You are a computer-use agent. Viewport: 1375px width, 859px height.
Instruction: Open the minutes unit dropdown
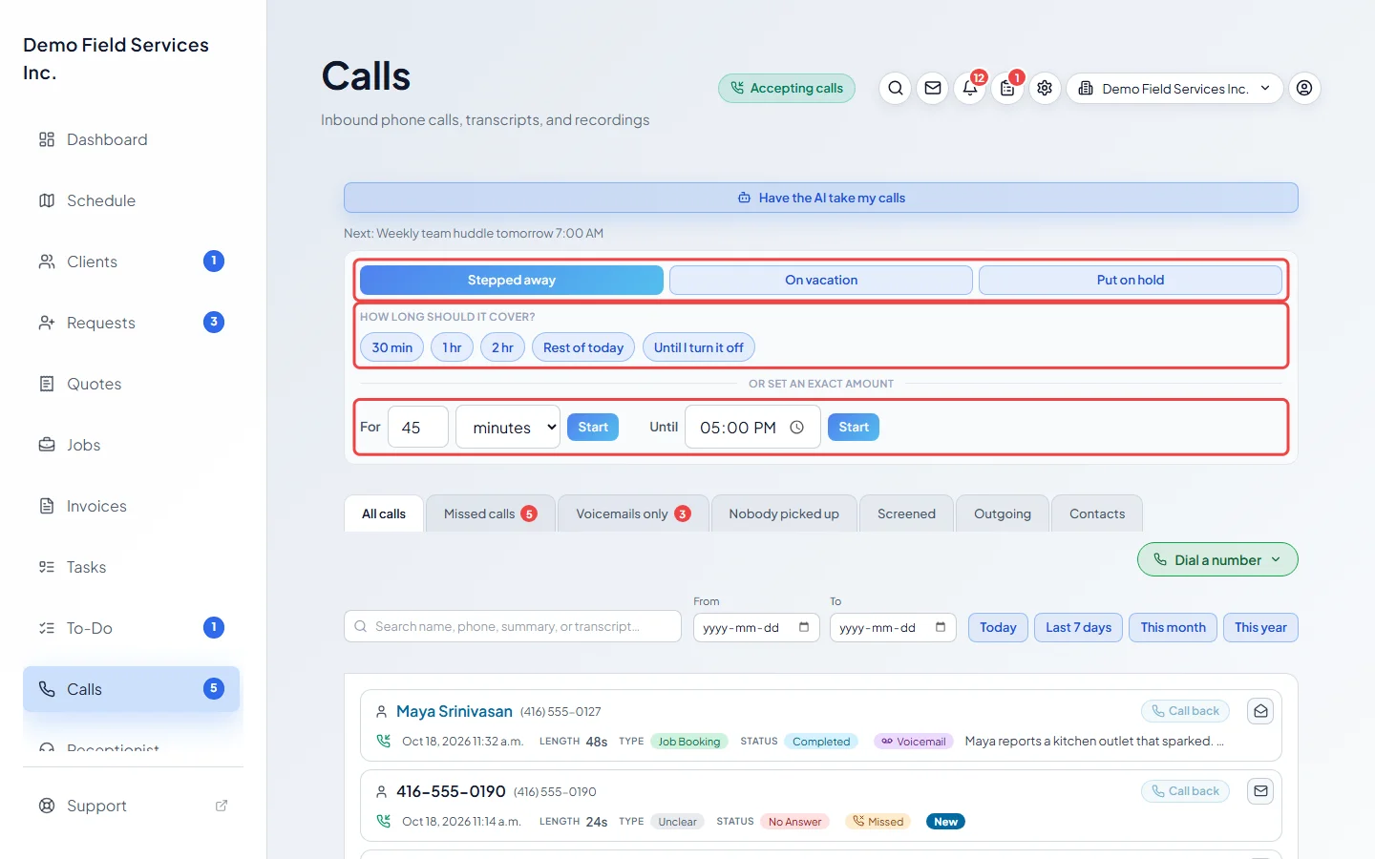pyautogui.click(x=508, y=428)
